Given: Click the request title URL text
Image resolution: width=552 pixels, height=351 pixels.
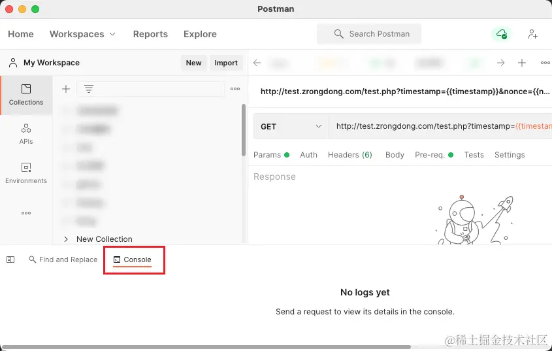Looking at the screenshot, I should click(405, 92).
